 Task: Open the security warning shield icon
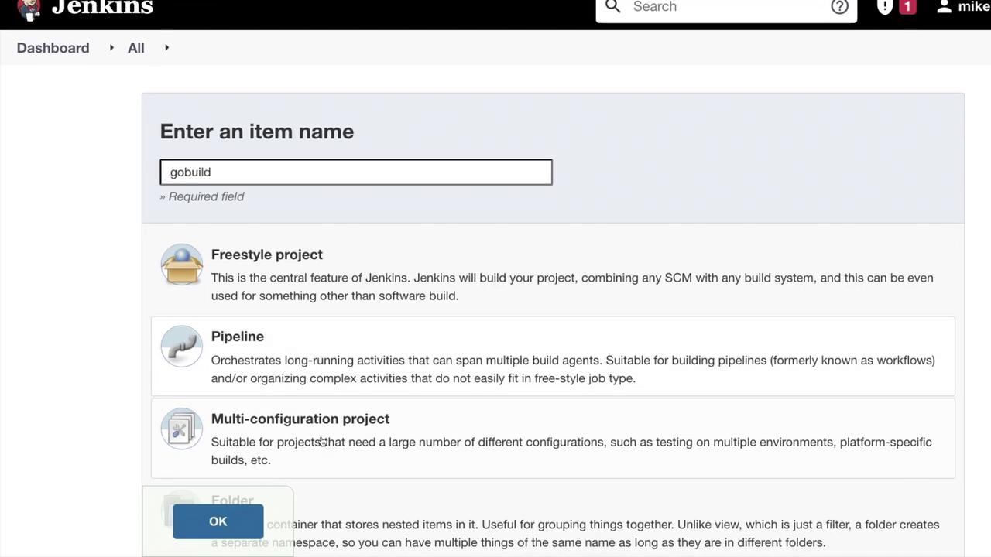[885, 7]
